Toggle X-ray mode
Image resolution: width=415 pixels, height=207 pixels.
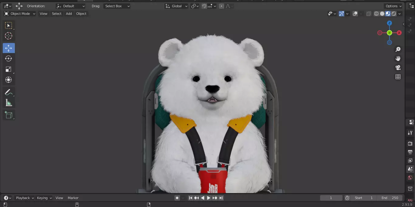coord(369,14)
